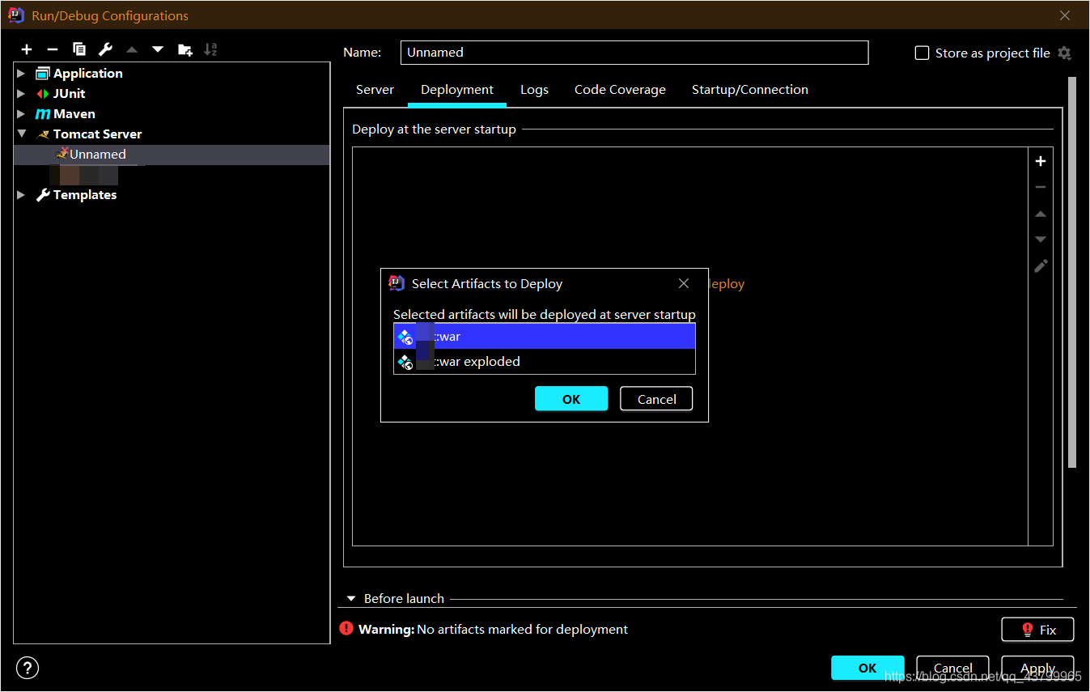Viewport: 1090px width, 692px height.
Task: Click the Apply button
Action: (1037, 668)
